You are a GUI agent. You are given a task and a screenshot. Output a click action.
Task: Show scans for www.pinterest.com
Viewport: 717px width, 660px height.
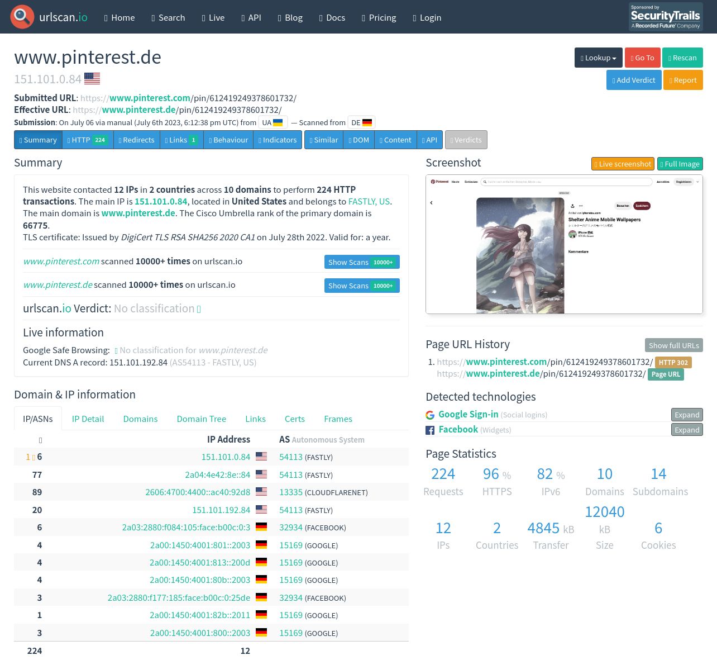coord(362,262)
